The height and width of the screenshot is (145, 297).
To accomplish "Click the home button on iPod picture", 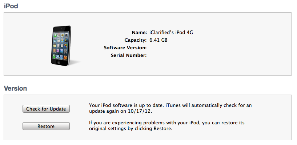I will (x=58, y=62).
